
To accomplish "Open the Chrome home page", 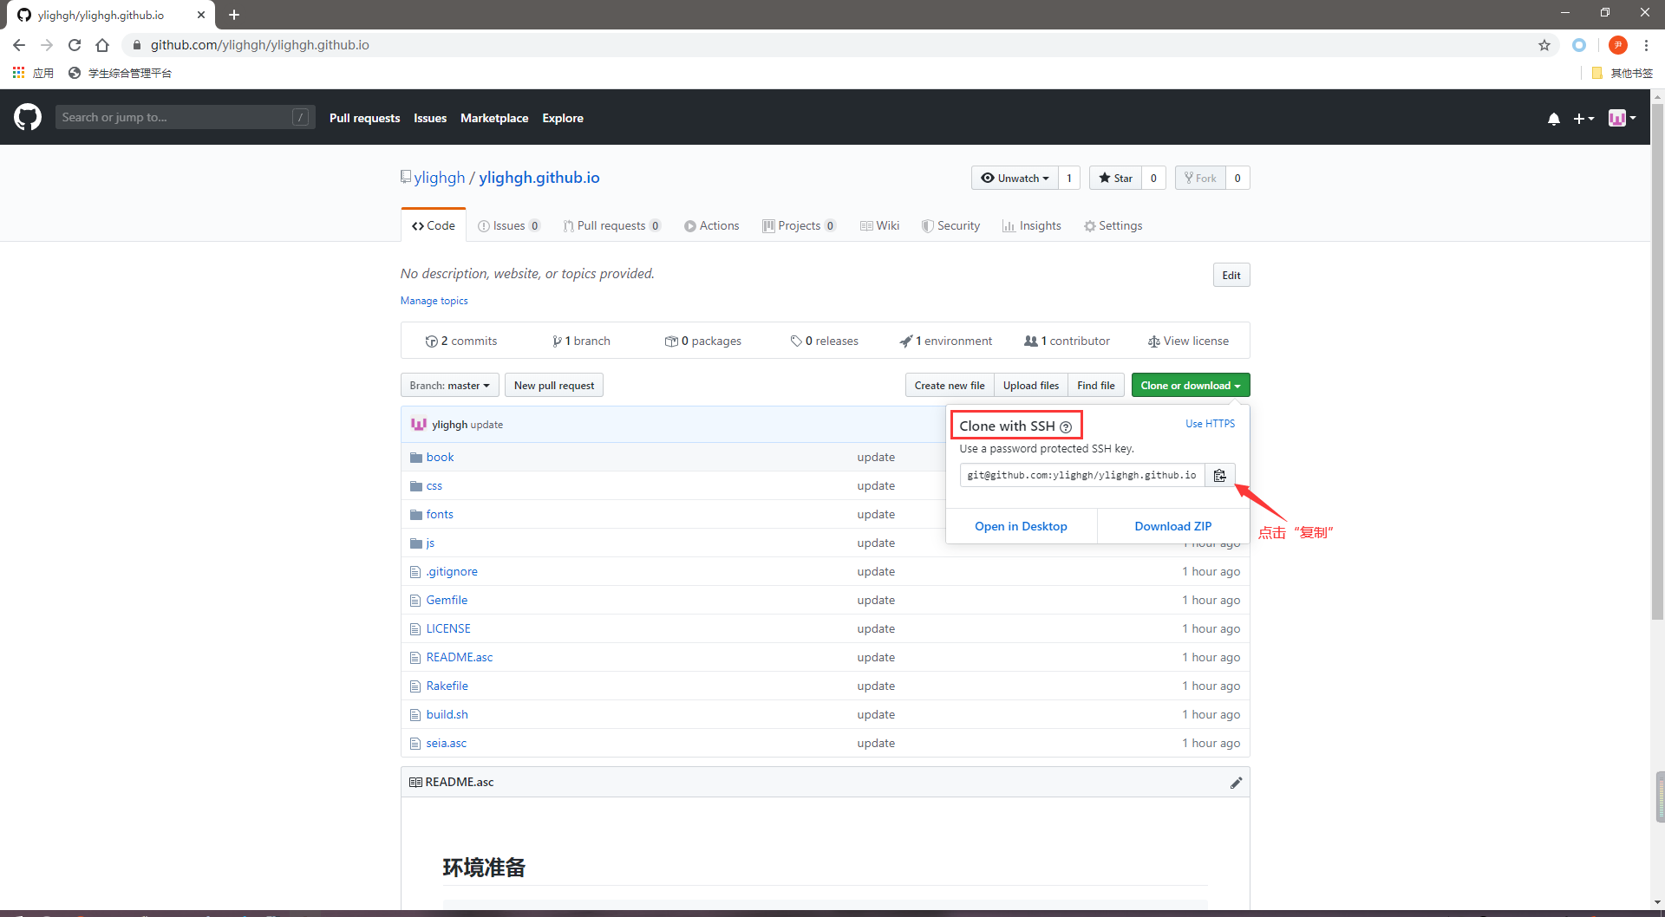I will pyautogui.click(x=102, y=45).
